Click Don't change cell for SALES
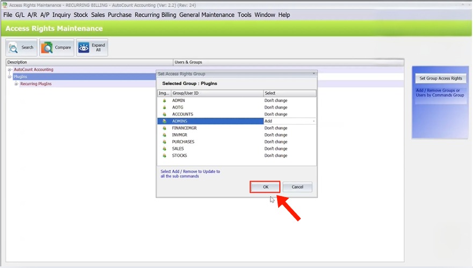The height and width of the screenshot is (268, 473). [289, 149]
